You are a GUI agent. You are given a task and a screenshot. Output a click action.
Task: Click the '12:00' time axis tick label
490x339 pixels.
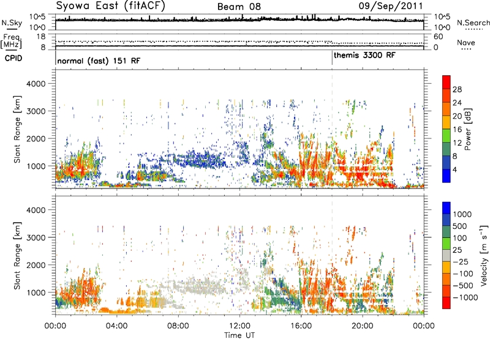click(x=239, y=326)
